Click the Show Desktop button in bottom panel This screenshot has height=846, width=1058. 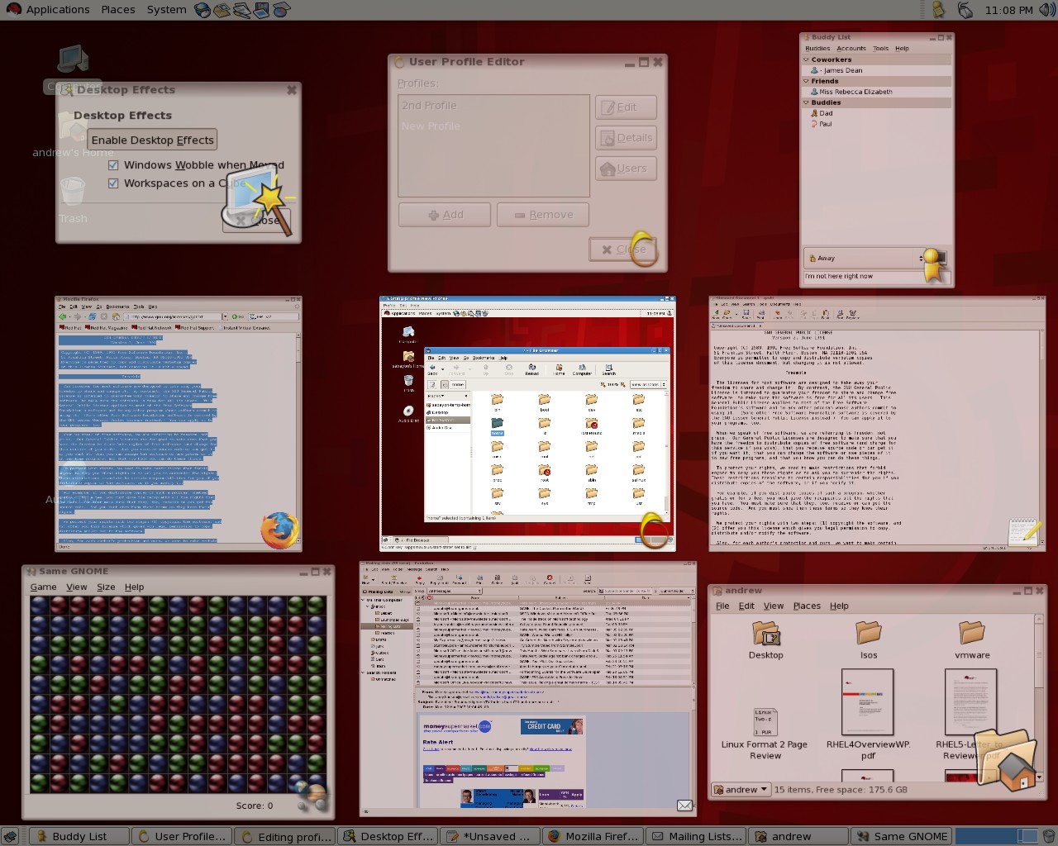10,836
